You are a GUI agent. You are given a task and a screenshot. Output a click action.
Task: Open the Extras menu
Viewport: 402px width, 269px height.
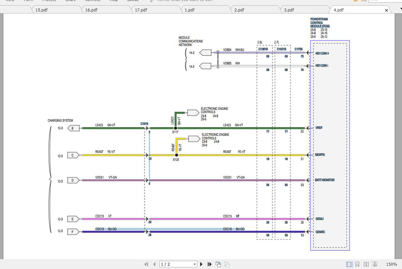click(133, 1)
